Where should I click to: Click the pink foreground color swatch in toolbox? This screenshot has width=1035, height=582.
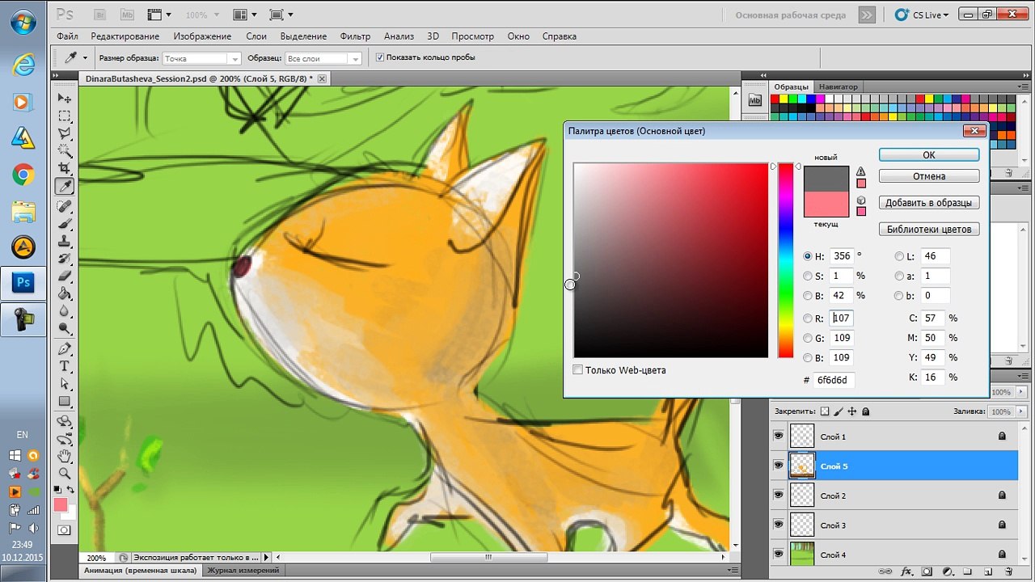click(61, 505)
